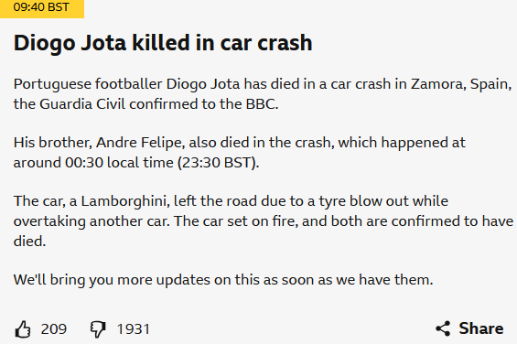Click the word 'BBC' in first paragraph
Screen dimensions: 517x344
(262, 104)
